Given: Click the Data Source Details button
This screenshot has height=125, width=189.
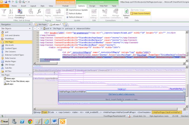Looking at the screenshot, I should point(141,13).
